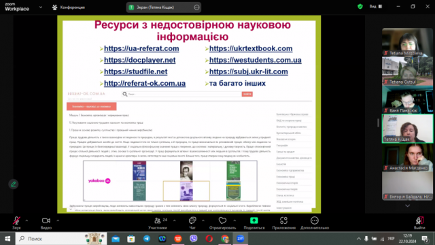Open the Чат chat panel
This screenshot has height=245, width=435.
[192, 223]
